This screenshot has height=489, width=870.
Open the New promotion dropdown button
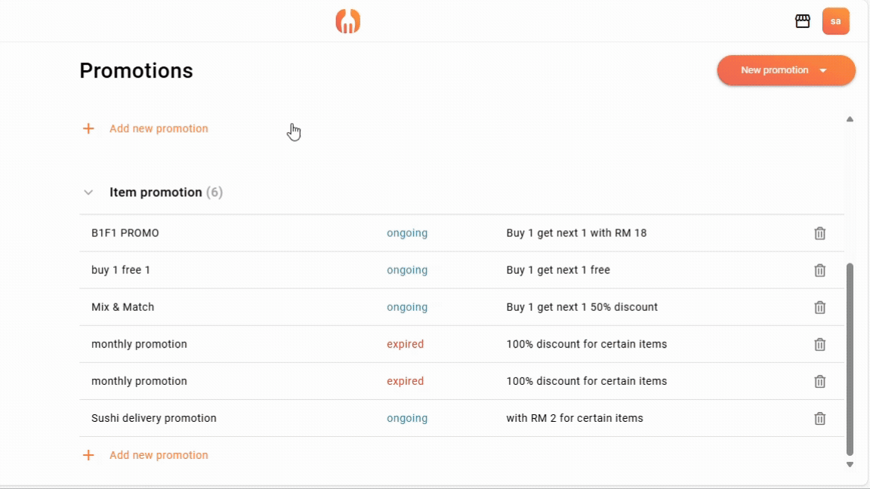pyautogui.click(x=785, y=70)
